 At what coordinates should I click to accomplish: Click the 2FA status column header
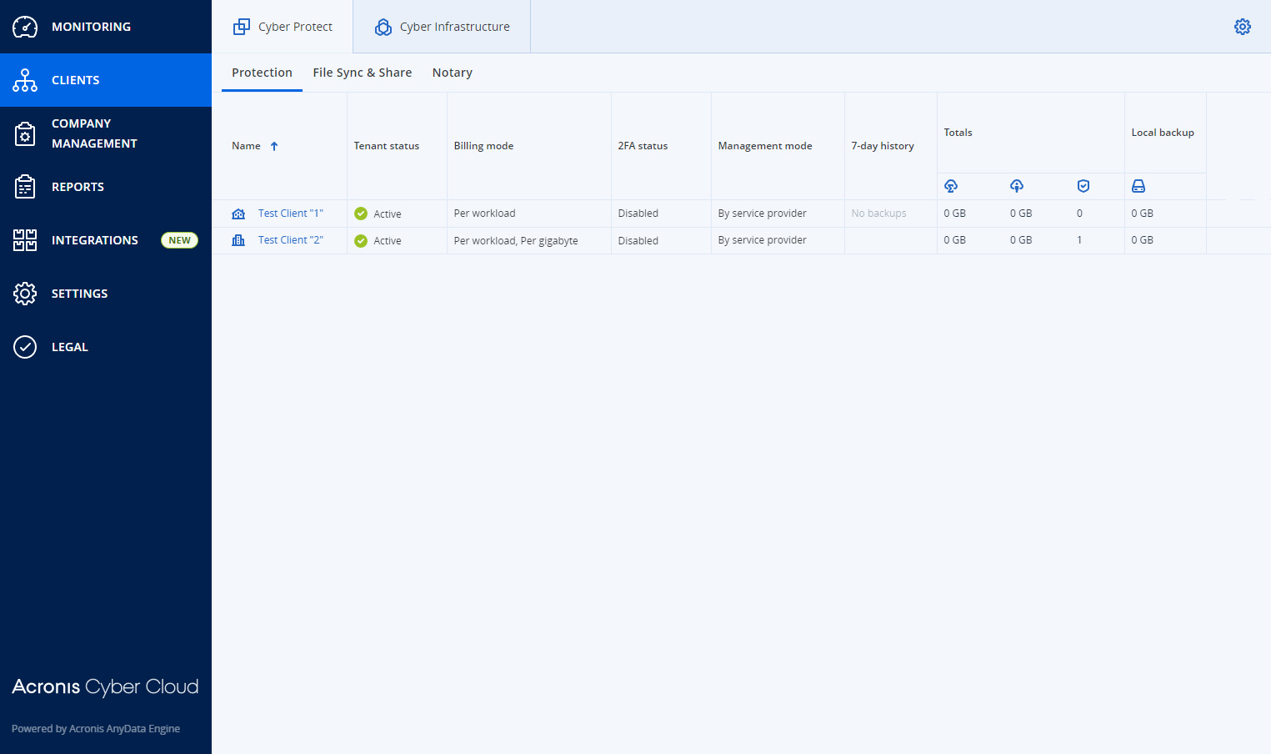click(x=643, y=146)
